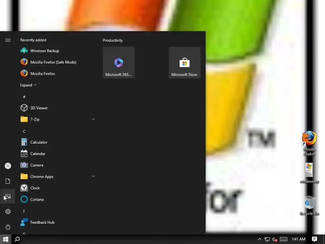Select the Mozilla Firefox desktop shortcut
Viewport: 325px width, 244px height.
click(309, 143)
